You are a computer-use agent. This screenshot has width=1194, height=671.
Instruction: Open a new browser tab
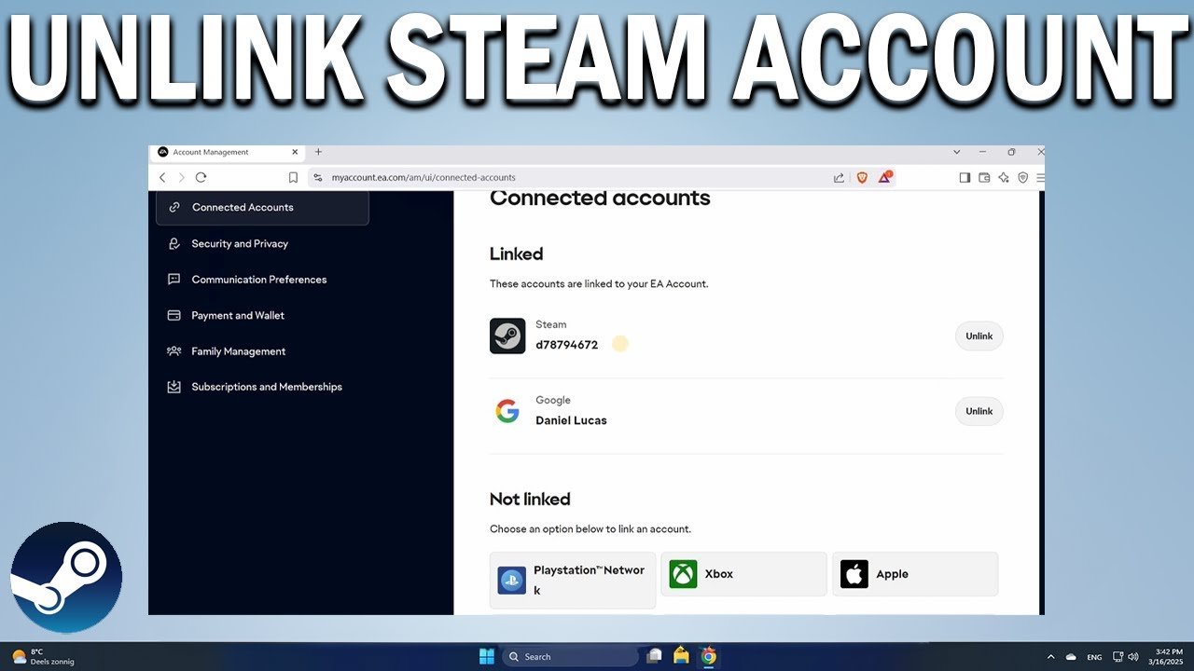coord(318,152)
